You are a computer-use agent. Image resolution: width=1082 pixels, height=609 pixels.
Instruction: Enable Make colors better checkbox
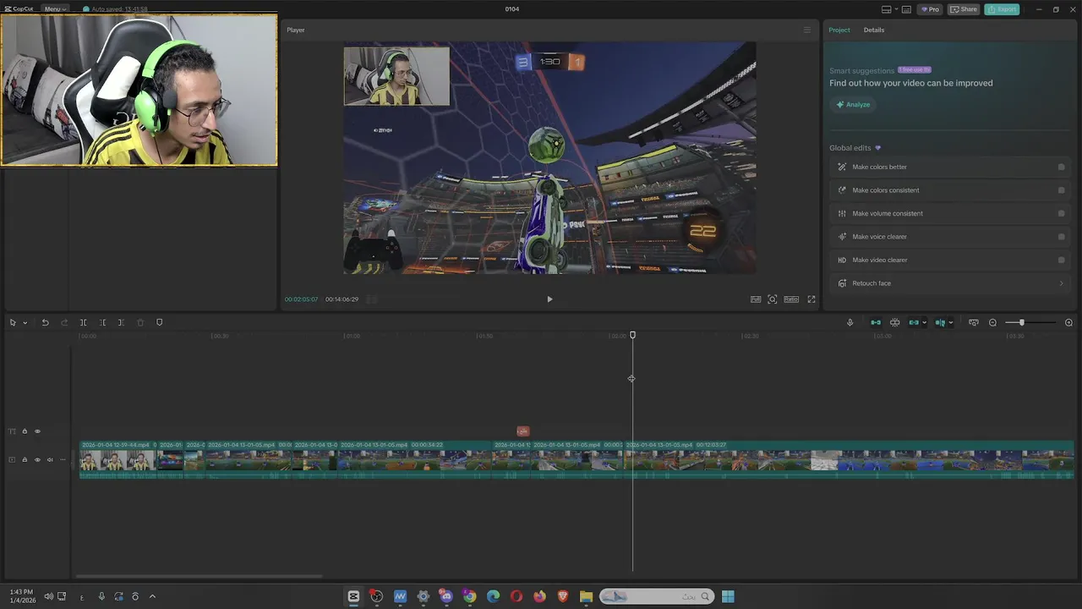pos(1062,167)
